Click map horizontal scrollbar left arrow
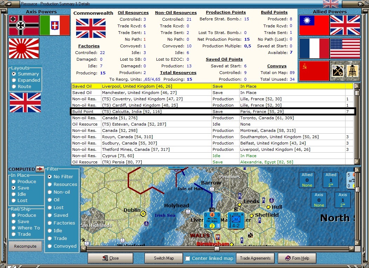 pyautogui.click(x=83, y=248)
